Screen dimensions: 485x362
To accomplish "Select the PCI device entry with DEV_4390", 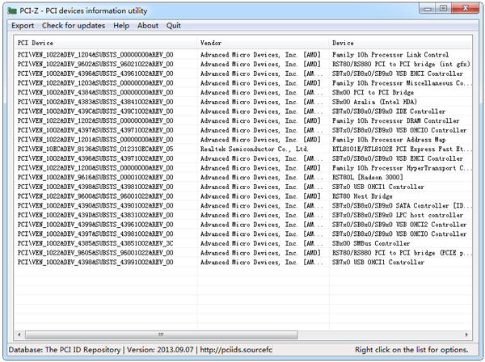I will coord(95,205).
